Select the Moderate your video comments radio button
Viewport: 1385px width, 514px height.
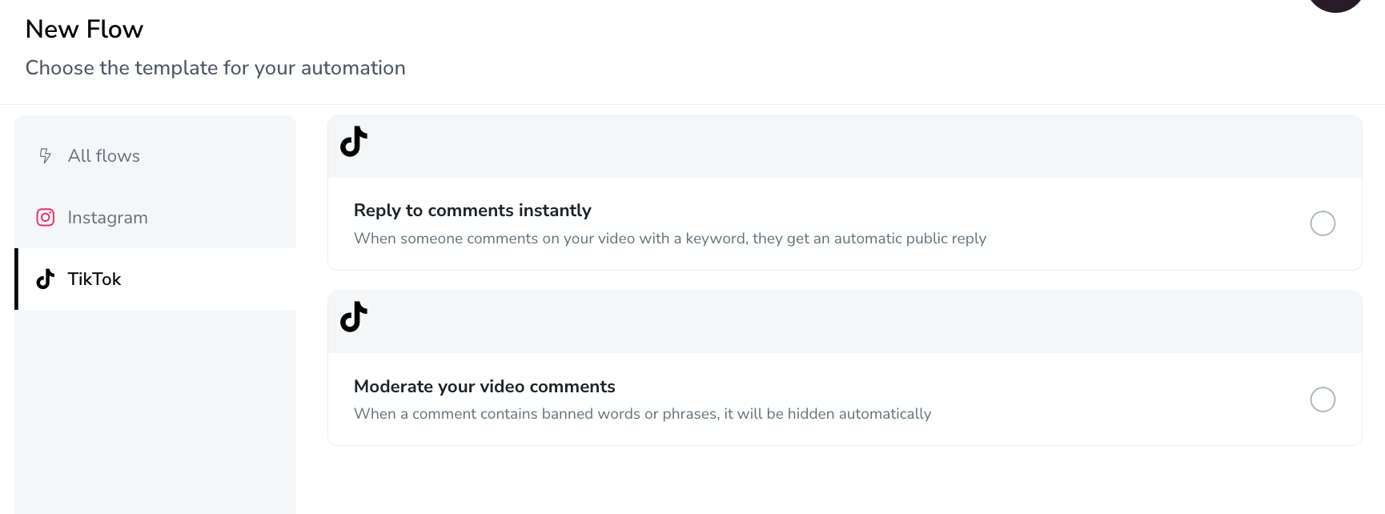[x=1323, y=400]
